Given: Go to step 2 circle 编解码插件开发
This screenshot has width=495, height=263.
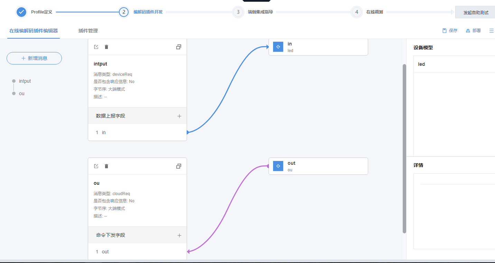Looking at the screenshot, I should point(124,12).
